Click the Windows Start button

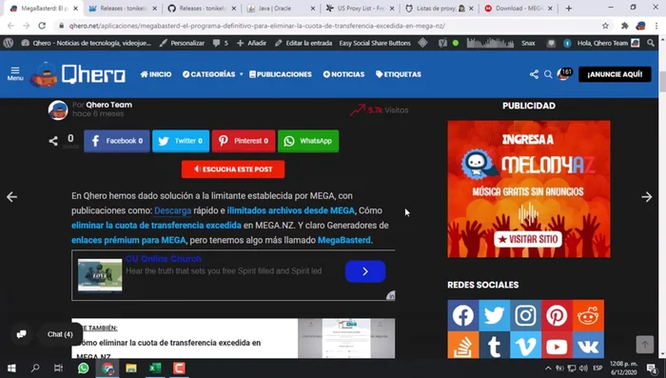click(x=11, y=368)
